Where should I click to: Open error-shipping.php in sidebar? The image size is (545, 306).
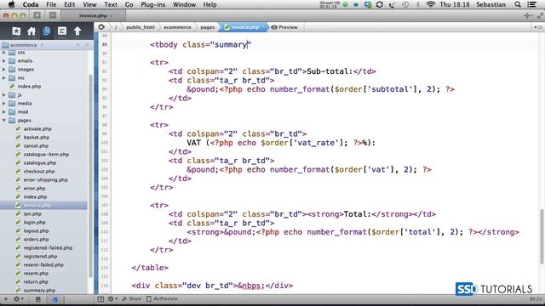[45, 179]
